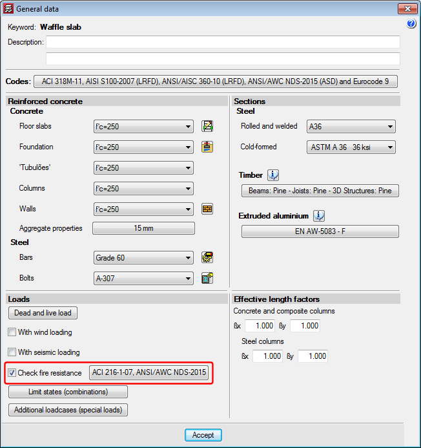
Task: Enable the With seismic loading checkbox
Action: (12, 352)
